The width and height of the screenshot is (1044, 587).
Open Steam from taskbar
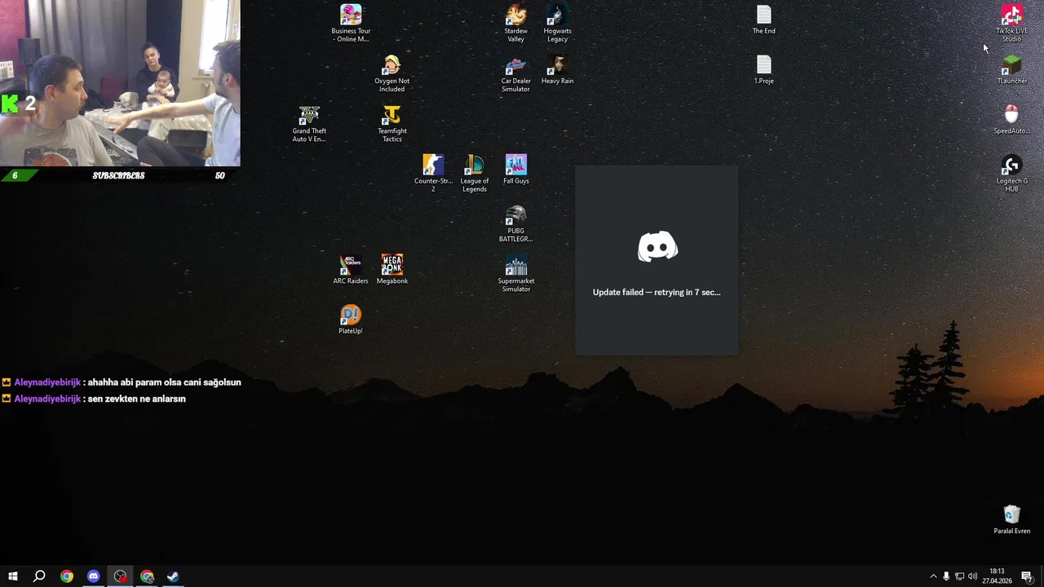point(174,576)
